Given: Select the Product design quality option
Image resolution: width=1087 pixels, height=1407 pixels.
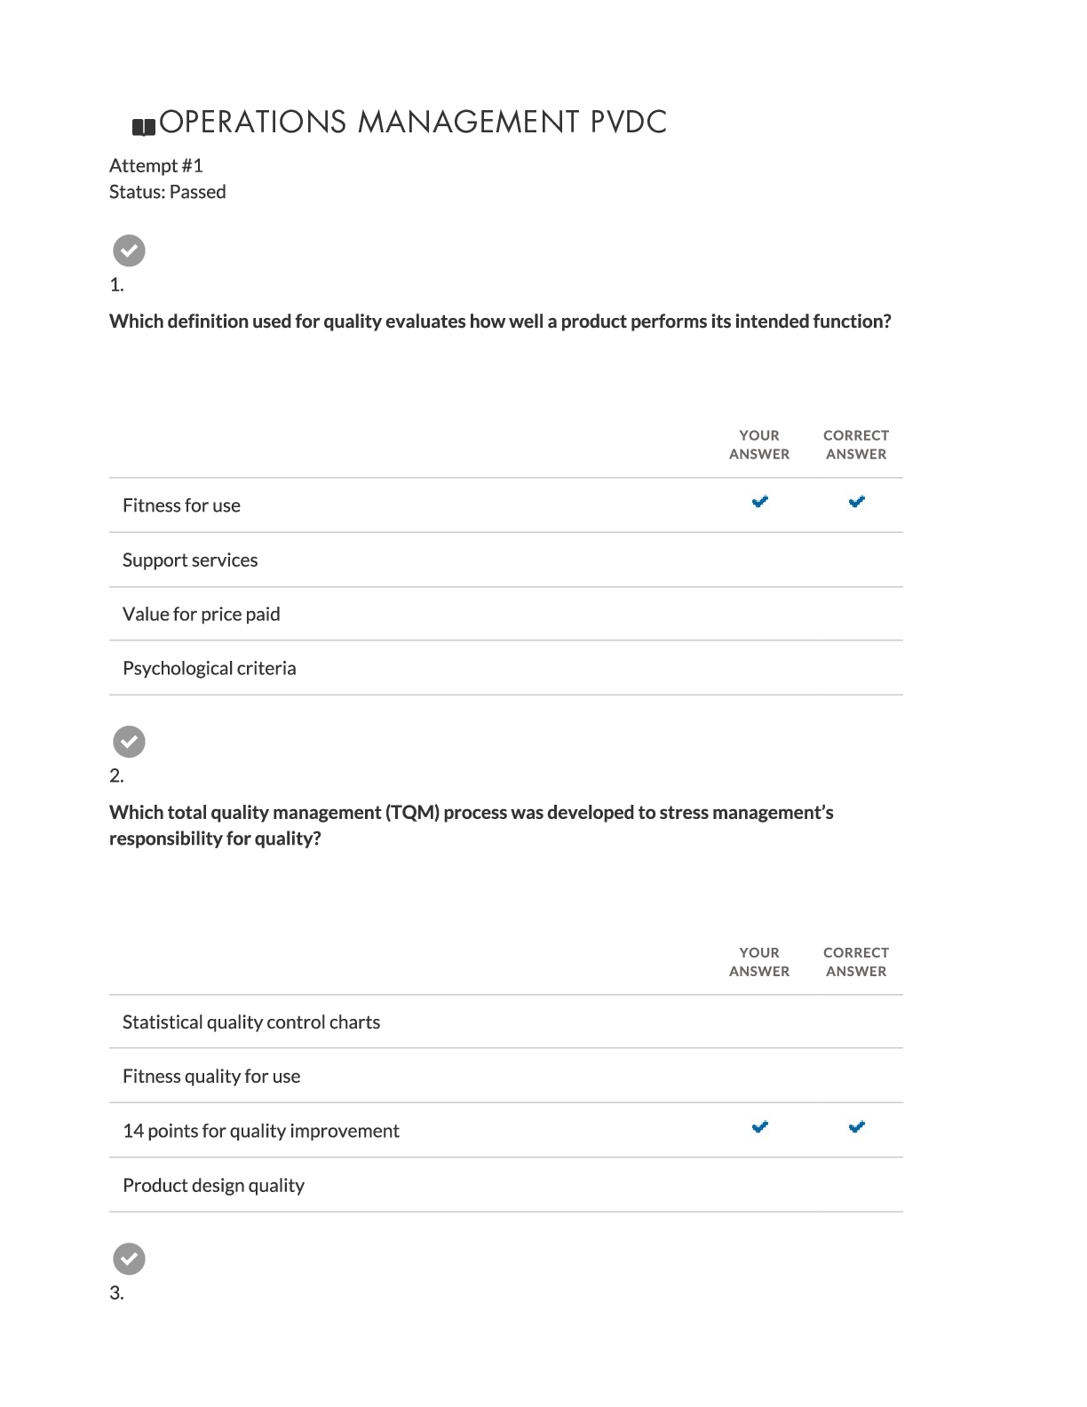Looking at the screenshot, I should click(213, 1186).
